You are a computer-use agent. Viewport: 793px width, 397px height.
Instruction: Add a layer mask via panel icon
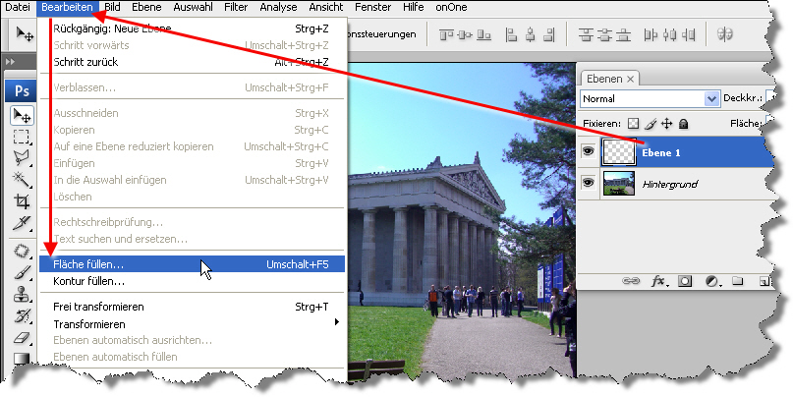(x=685, y=281)
